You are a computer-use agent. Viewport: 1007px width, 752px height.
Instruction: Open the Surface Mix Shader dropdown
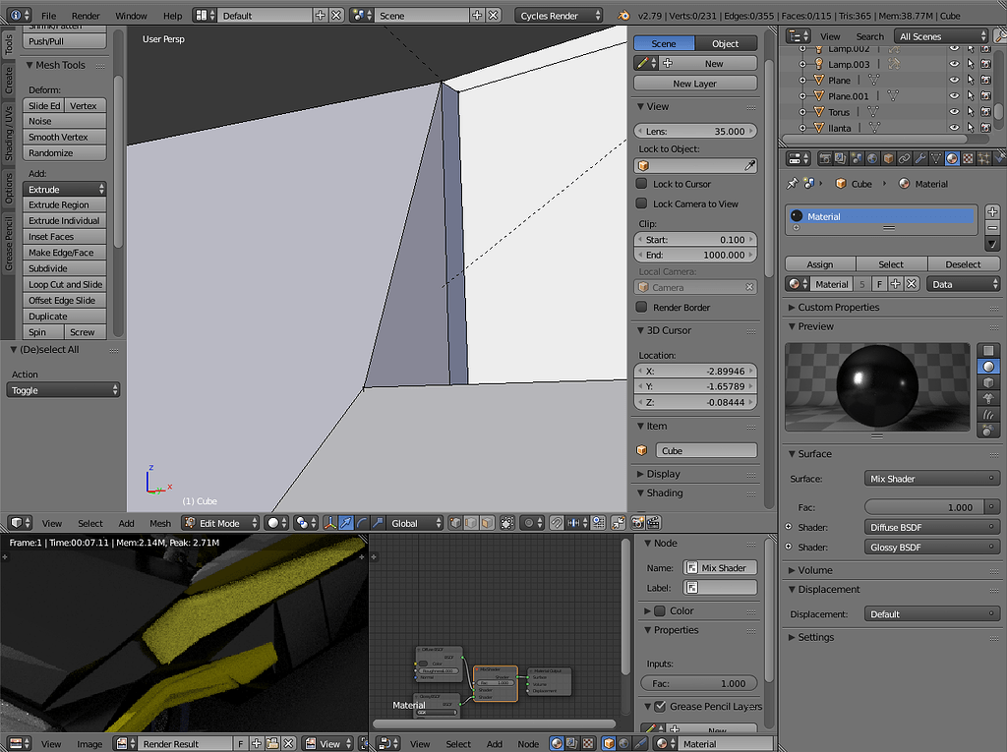[x=932, y=479]
